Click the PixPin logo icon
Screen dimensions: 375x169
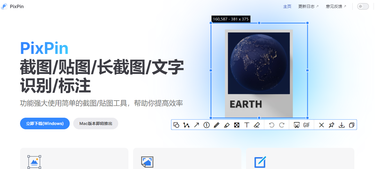point(4,6)
